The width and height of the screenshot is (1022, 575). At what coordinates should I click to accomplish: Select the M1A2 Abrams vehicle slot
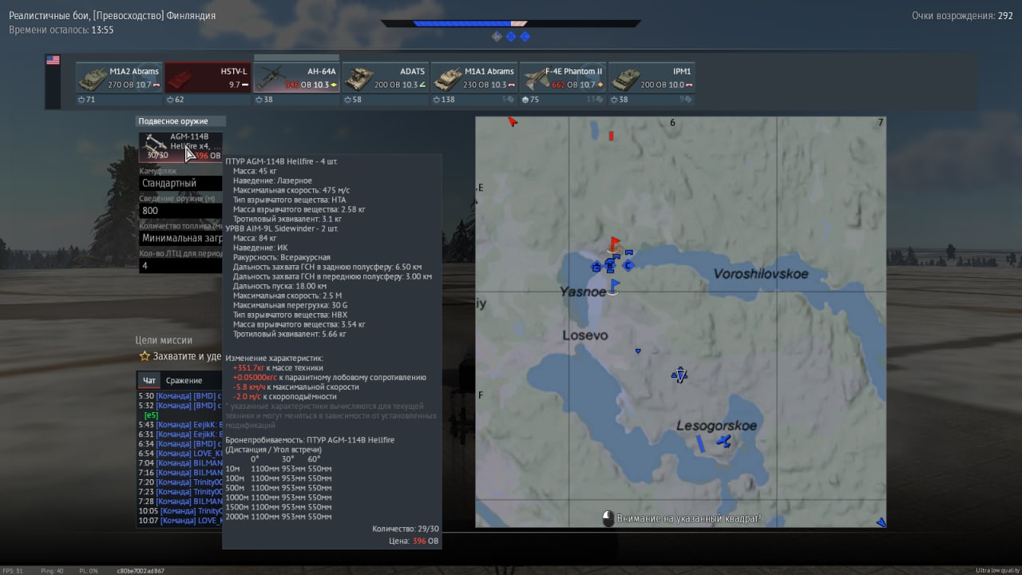click(x=119, y=77)
